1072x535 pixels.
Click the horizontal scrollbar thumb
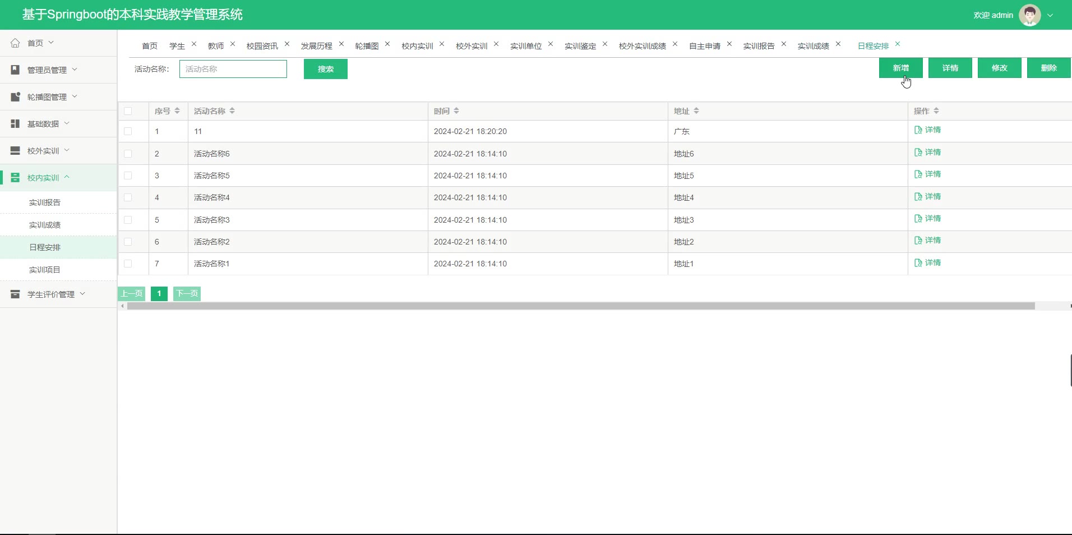coord(581,306)
